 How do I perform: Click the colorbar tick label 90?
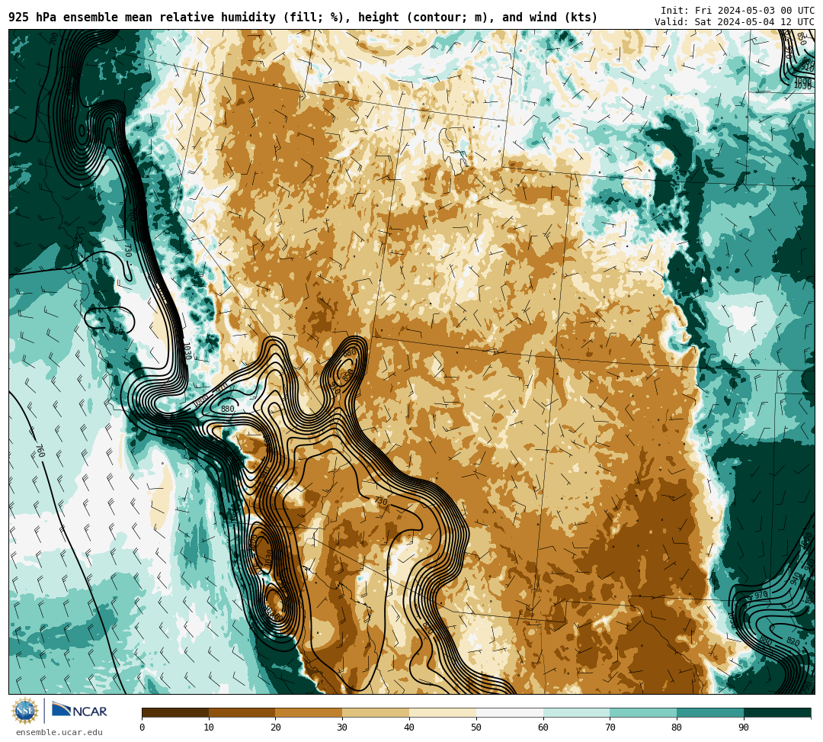(744, 728)
